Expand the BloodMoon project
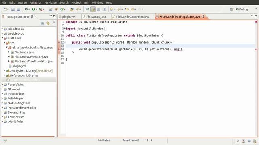 [2, 29]
